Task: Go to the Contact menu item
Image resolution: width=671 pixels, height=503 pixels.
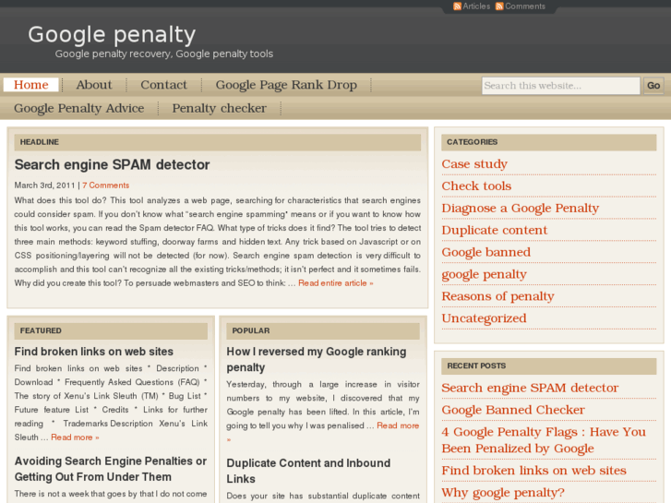Action: pos(164,85)
